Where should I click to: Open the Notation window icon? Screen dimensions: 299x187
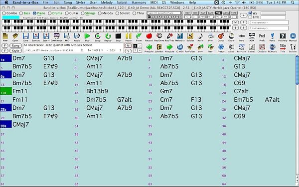click(x=200, y=37)
